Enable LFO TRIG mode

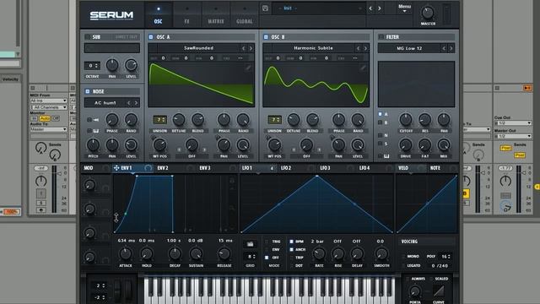coord(267,242)
